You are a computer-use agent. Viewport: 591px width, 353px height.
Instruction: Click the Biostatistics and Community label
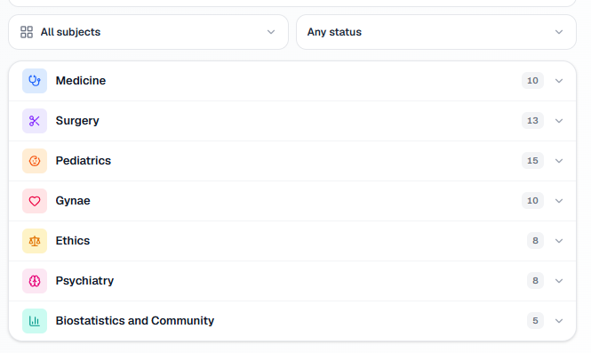point(135,321)
